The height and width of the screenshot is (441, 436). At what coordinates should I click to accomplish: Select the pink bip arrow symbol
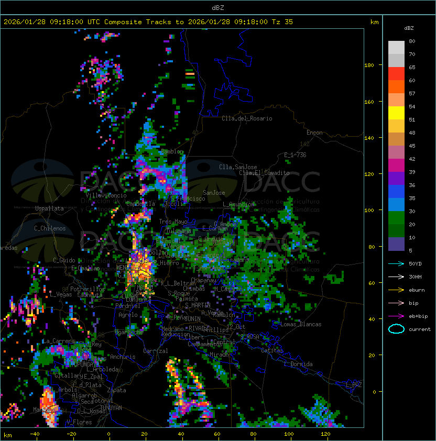point(396,303)
